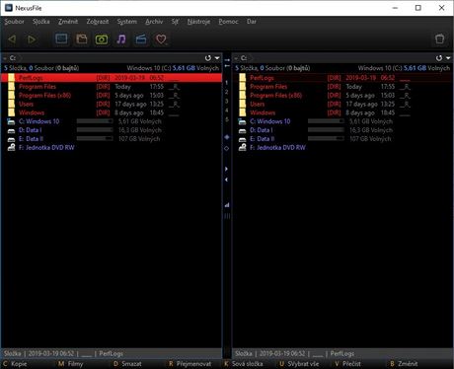Click the Vybrat vše function button

coord(299,364)
